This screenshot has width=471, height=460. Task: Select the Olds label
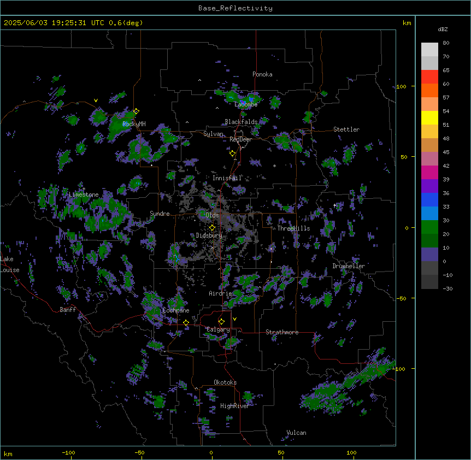pyautogui.click(x=212, y=215)
